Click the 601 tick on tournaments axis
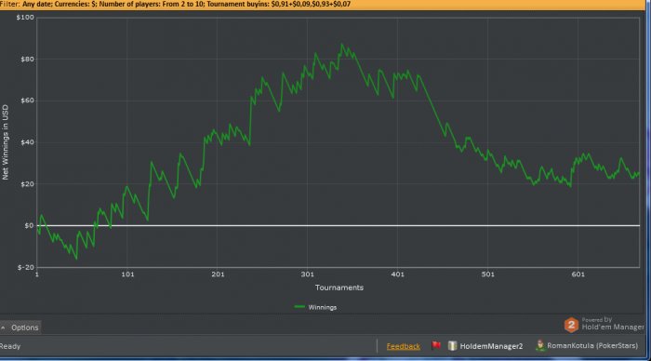 click(x=578, y=274)
